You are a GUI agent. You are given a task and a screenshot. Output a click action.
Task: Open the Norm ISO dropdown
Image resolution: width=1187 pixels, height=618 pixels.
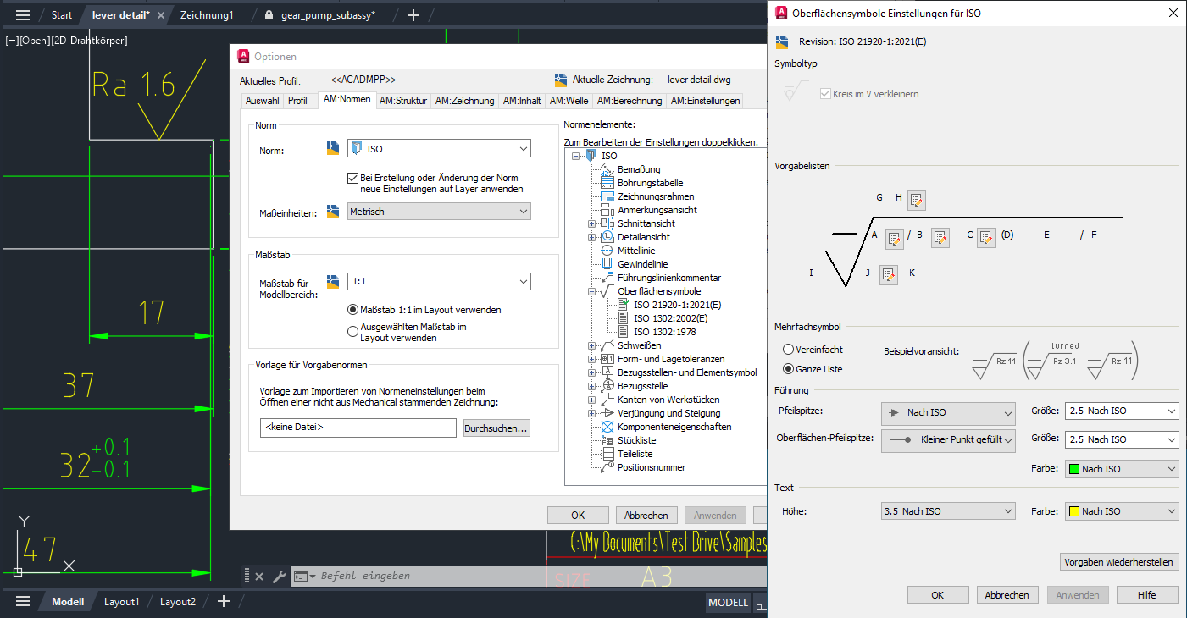coord(439,149)
